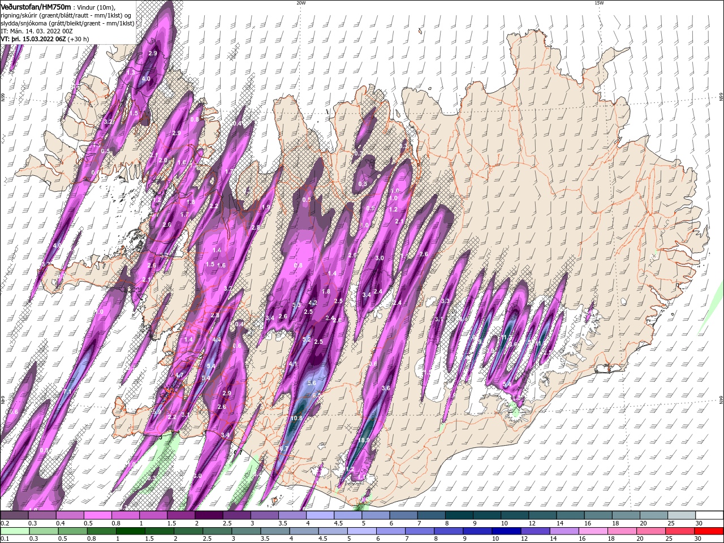Click the '30' label in the lower legend

point(699,539)
